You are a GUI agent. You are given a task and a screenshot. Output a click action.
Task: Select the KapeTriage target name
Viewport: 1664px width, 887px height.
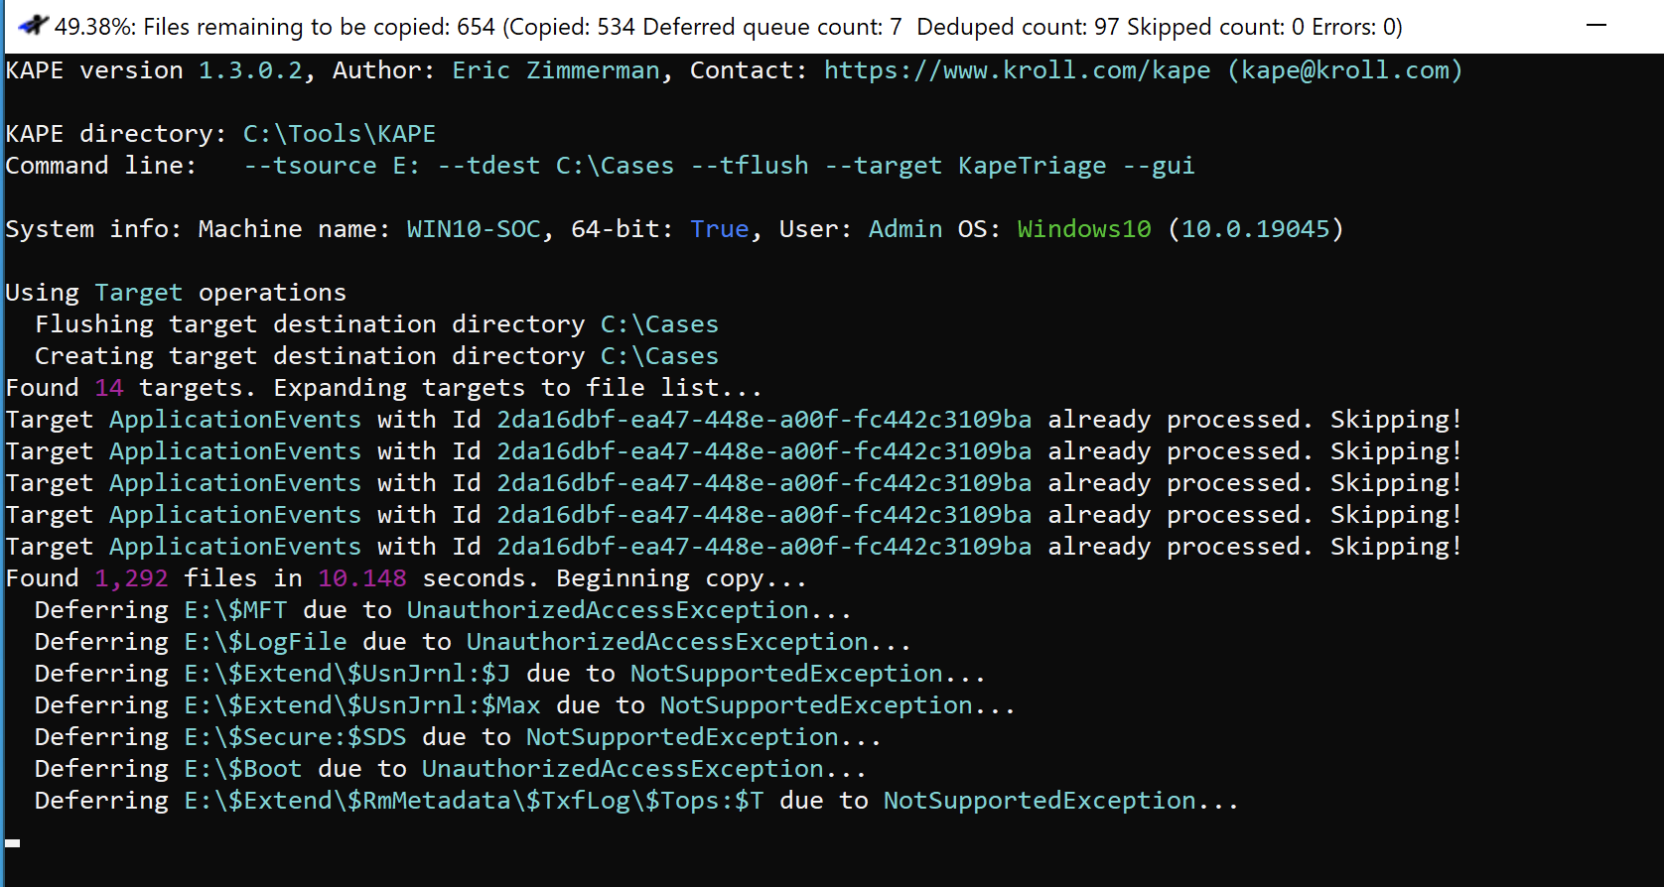(1033, 166)
